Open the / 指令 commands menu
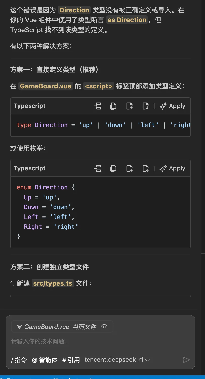Screen dimensions: 205x379 tap(19, 360)
